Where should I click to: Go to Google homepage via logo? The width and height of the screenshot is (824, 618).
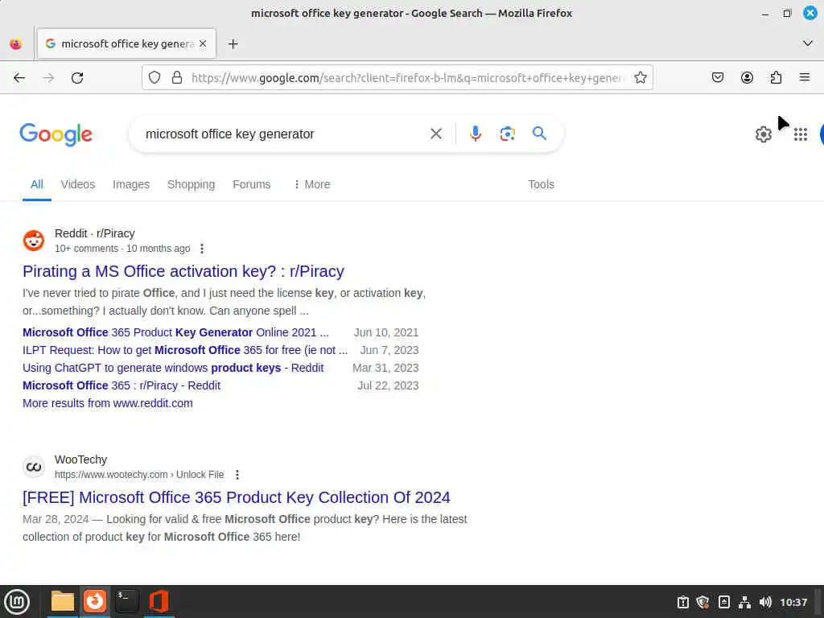[56, 134]
